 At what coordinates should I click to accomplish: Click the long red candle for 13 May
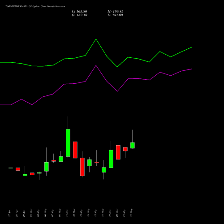click(82, 167)
